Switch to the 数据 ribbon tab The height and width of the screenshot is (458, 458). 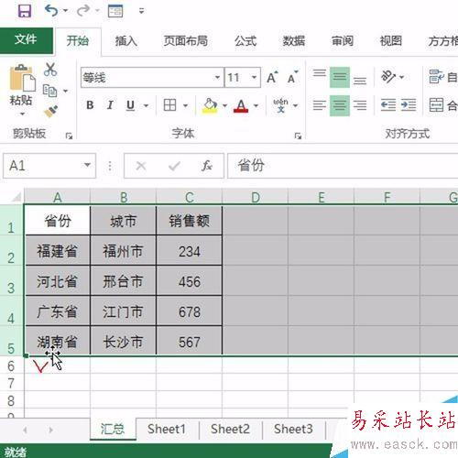(x=294, y=41)
